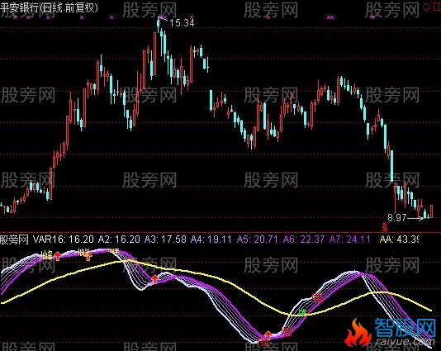Click the A2: 16.20 indicator value
This screenshot has height=351, width=441.
pyautogui.click(x=119, y=240)
